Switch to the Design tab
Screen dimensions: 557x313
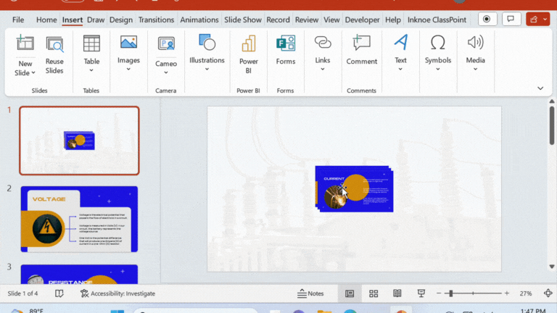point(121,20)
